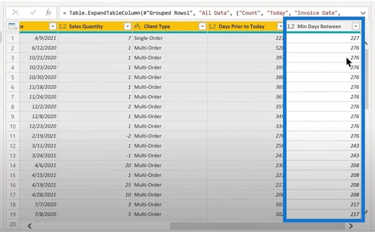
Task: Open the Min Days Between filter dropdown
Action: (x=356, y=27)
